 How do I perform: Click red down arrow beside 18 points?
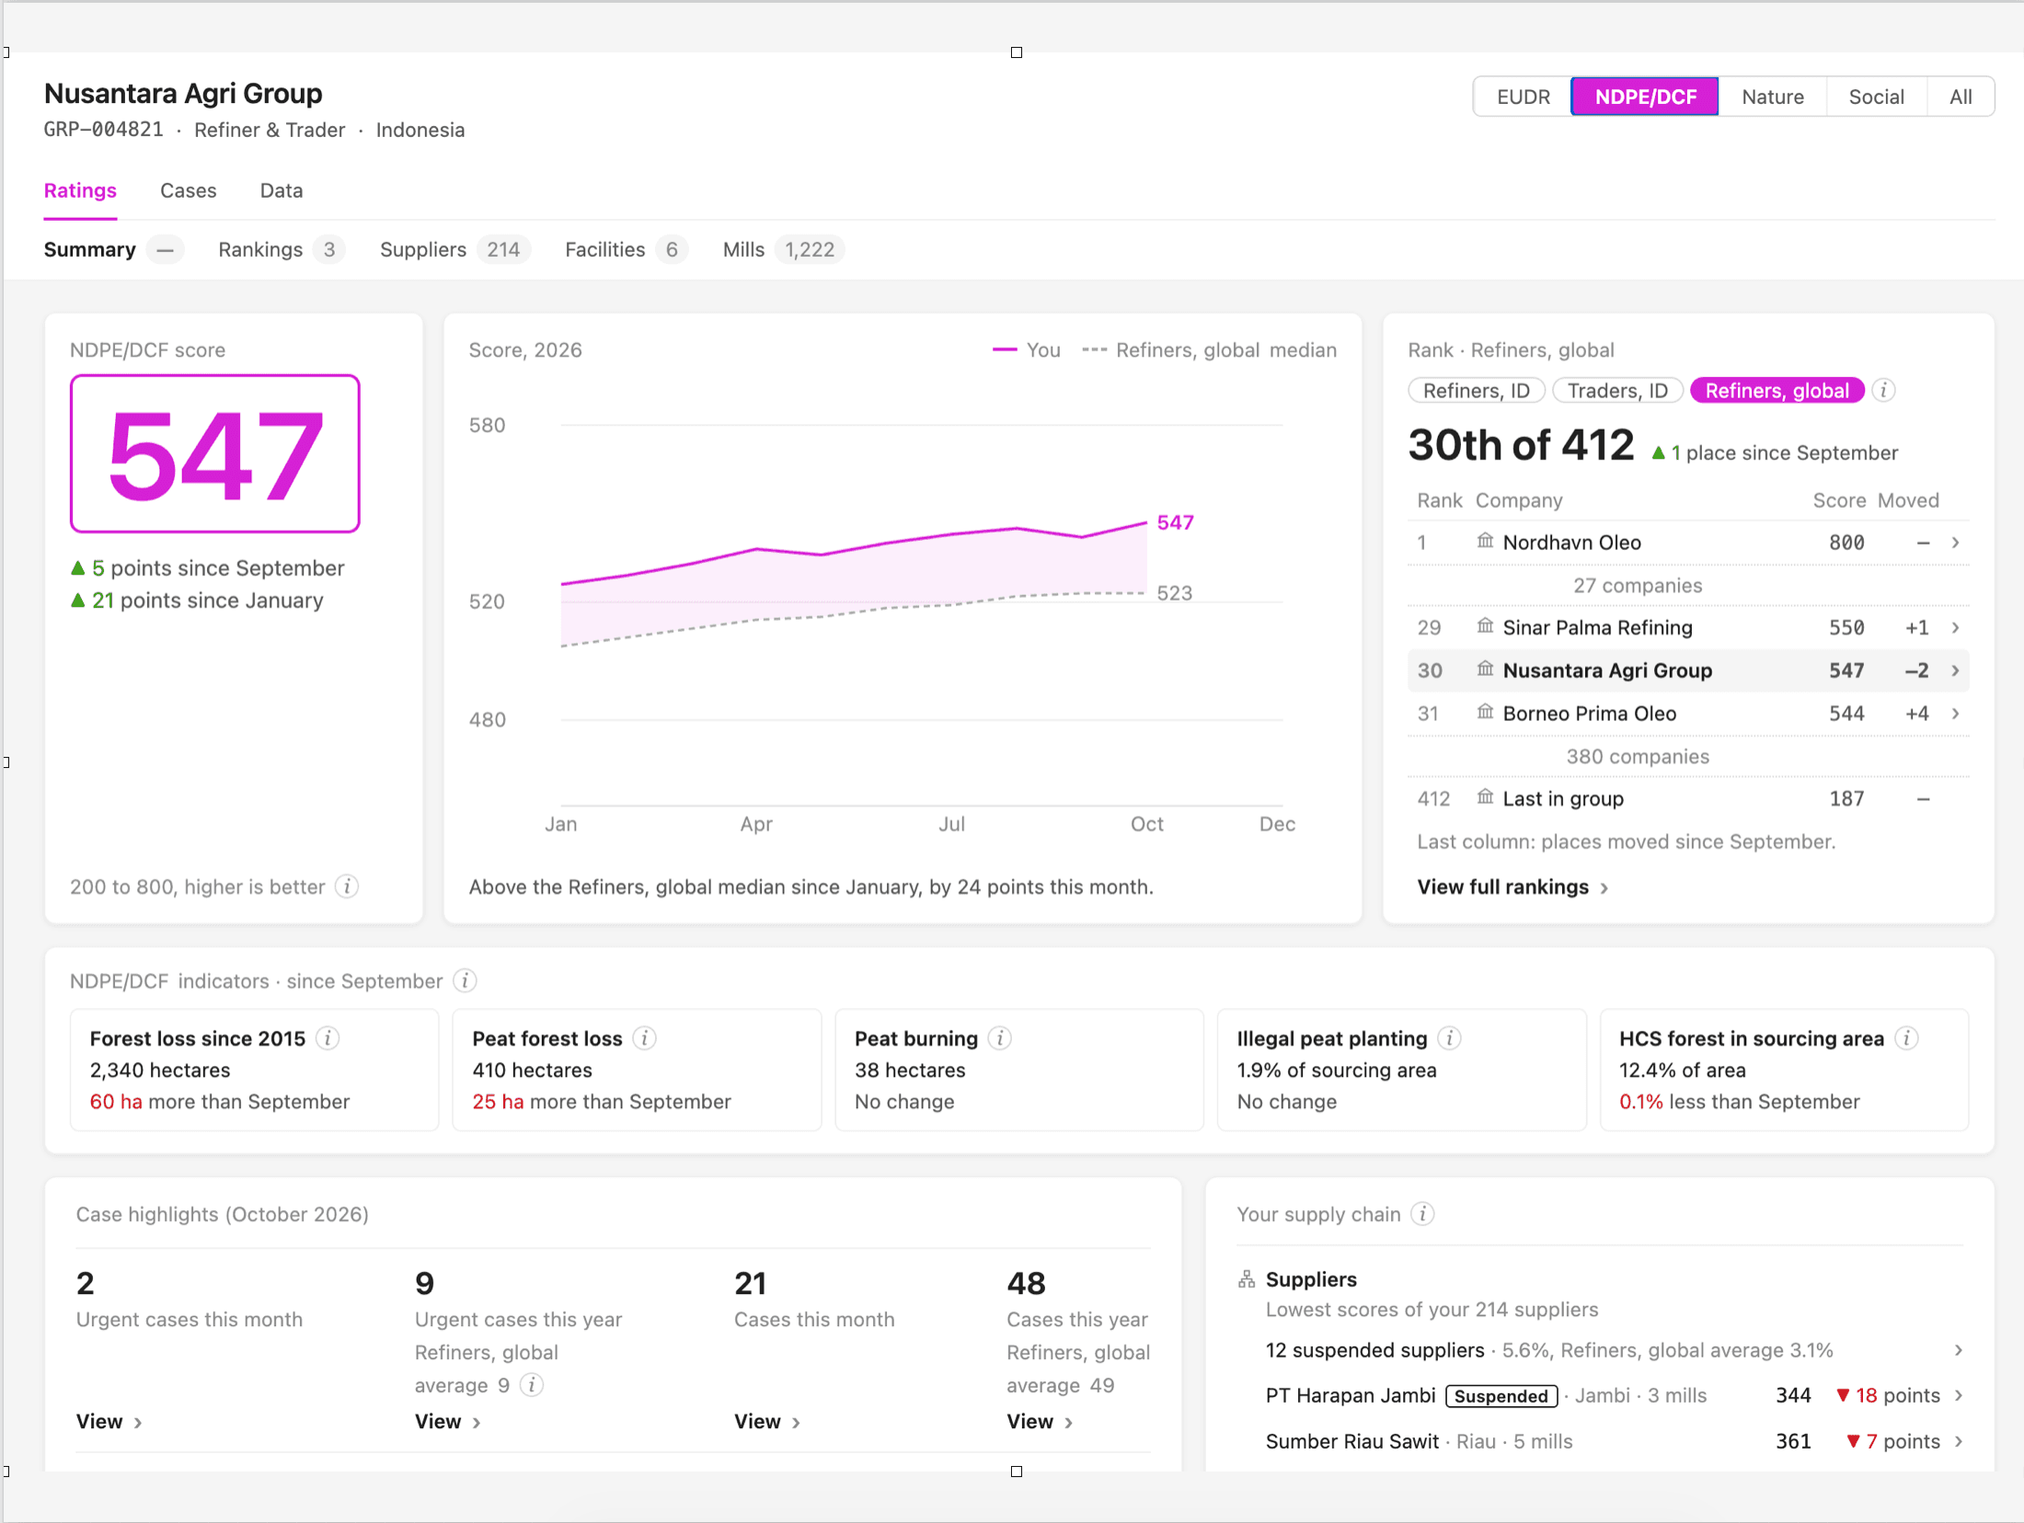pyautogui.click(x=1843, y=1395)
